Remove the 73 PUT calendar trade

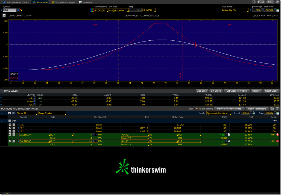(278, 134)
